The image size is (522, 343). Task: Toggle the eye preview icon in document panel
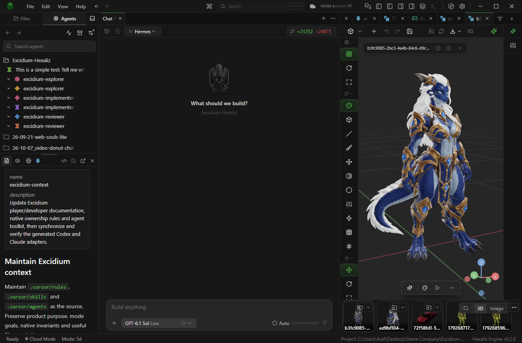[18, 161]
